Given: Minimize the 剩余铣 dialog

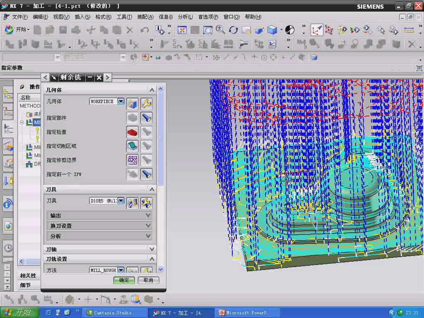Looking at the screenshot, I should point(90,77).
